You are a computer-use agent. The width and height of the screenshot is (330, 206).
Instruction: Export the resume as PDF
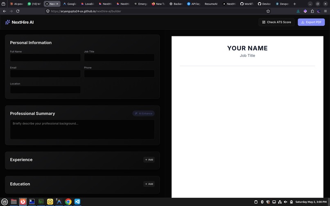pos(311,22)
